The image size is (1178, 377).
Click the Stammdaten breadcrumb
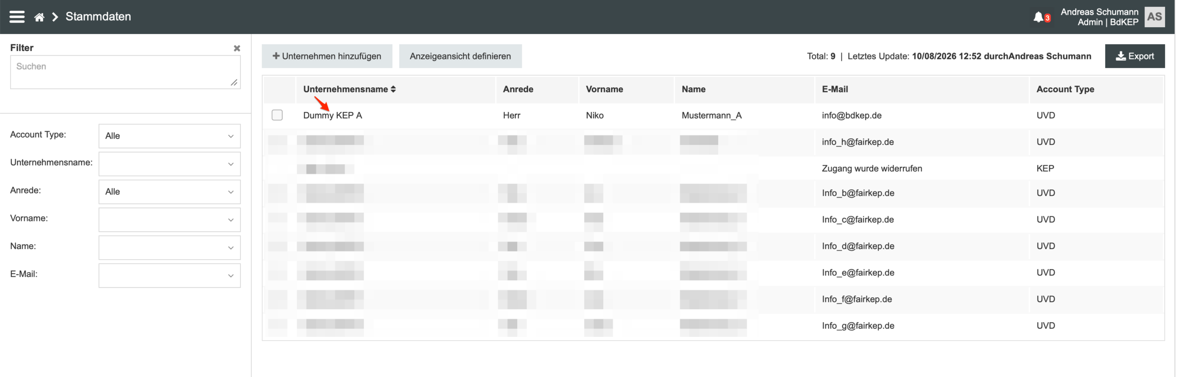click(98, 17)
